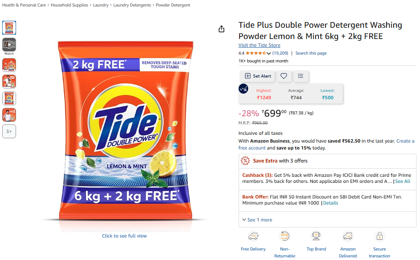Click the Amazon Delivered icon
This screenshot has height=260, width=420.
[348, 236]
